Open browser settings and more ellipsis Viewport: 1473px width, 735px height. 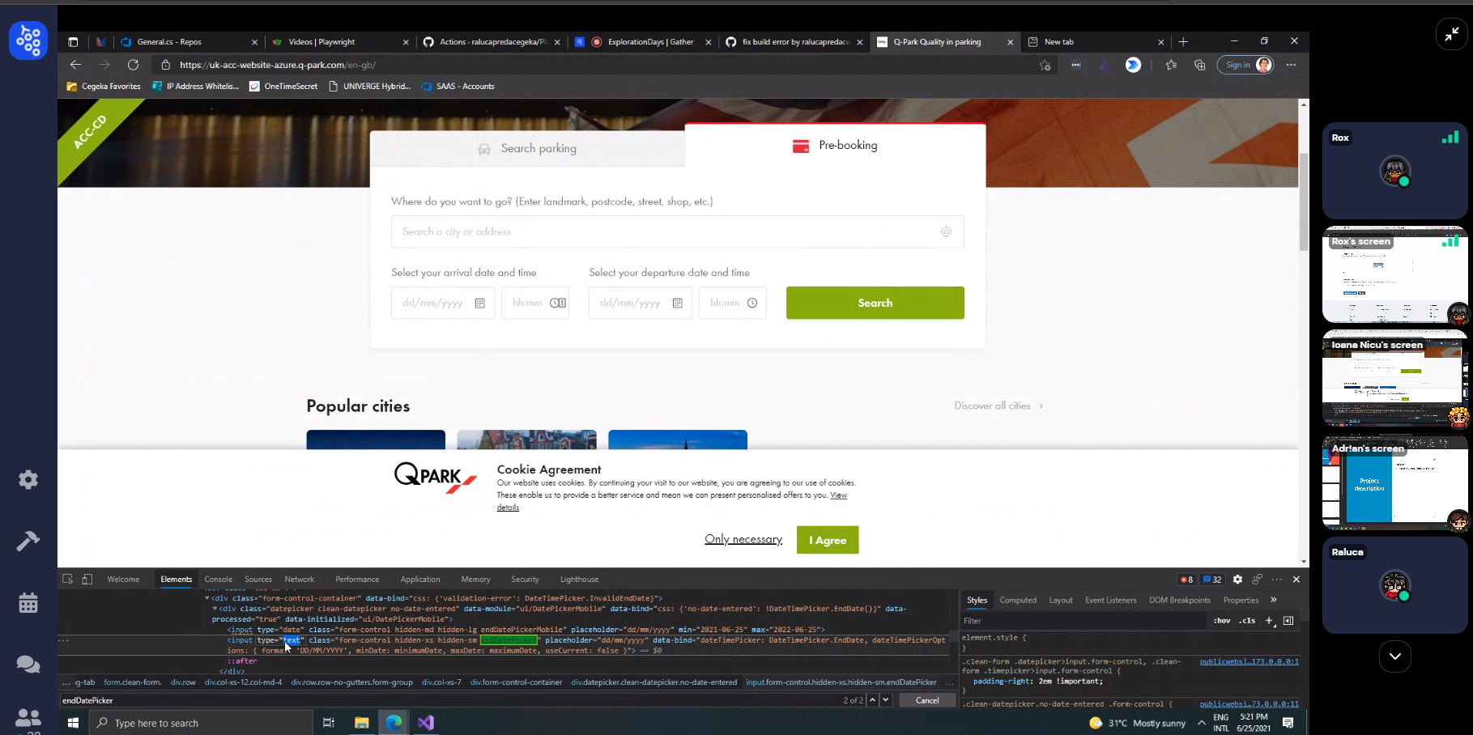(1291, 65)
